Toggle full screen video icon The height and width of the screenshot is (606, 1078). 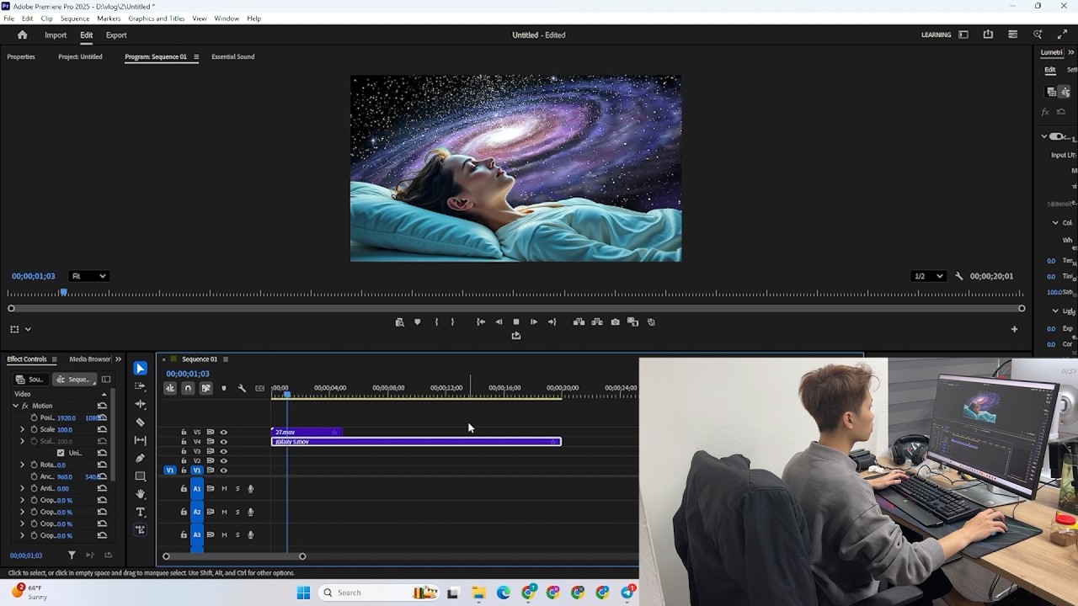(x=1062, y=35)
